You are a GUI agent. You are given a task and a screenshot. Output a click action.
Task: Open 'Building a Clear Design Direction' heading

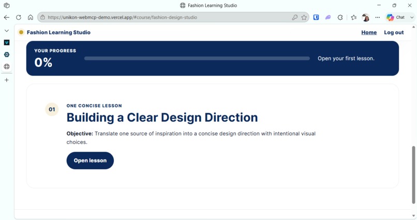click(x=162, y=118)
